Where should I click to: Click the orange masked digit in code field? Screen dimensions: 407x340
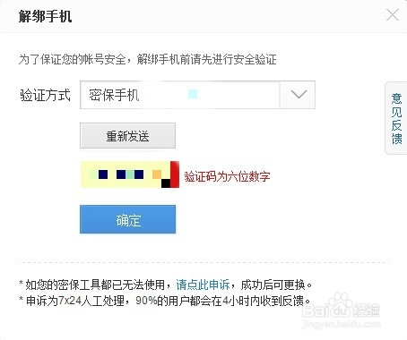click(157, 174)
